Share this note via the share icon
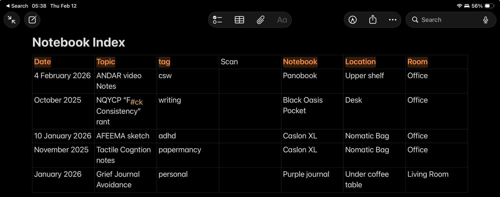The width and height of the screenshot is (500, 197). point(373,20)
